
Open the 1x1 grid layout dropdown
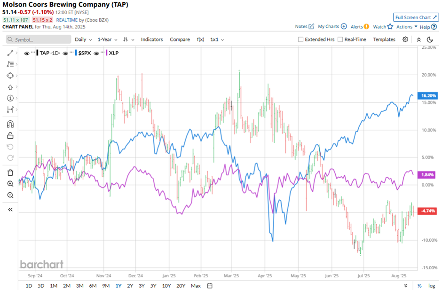click(x=217, y=39)
